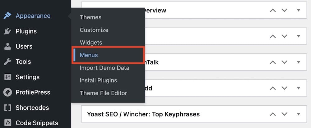Open Menus in the Appearance submenu

click(89, 55)
